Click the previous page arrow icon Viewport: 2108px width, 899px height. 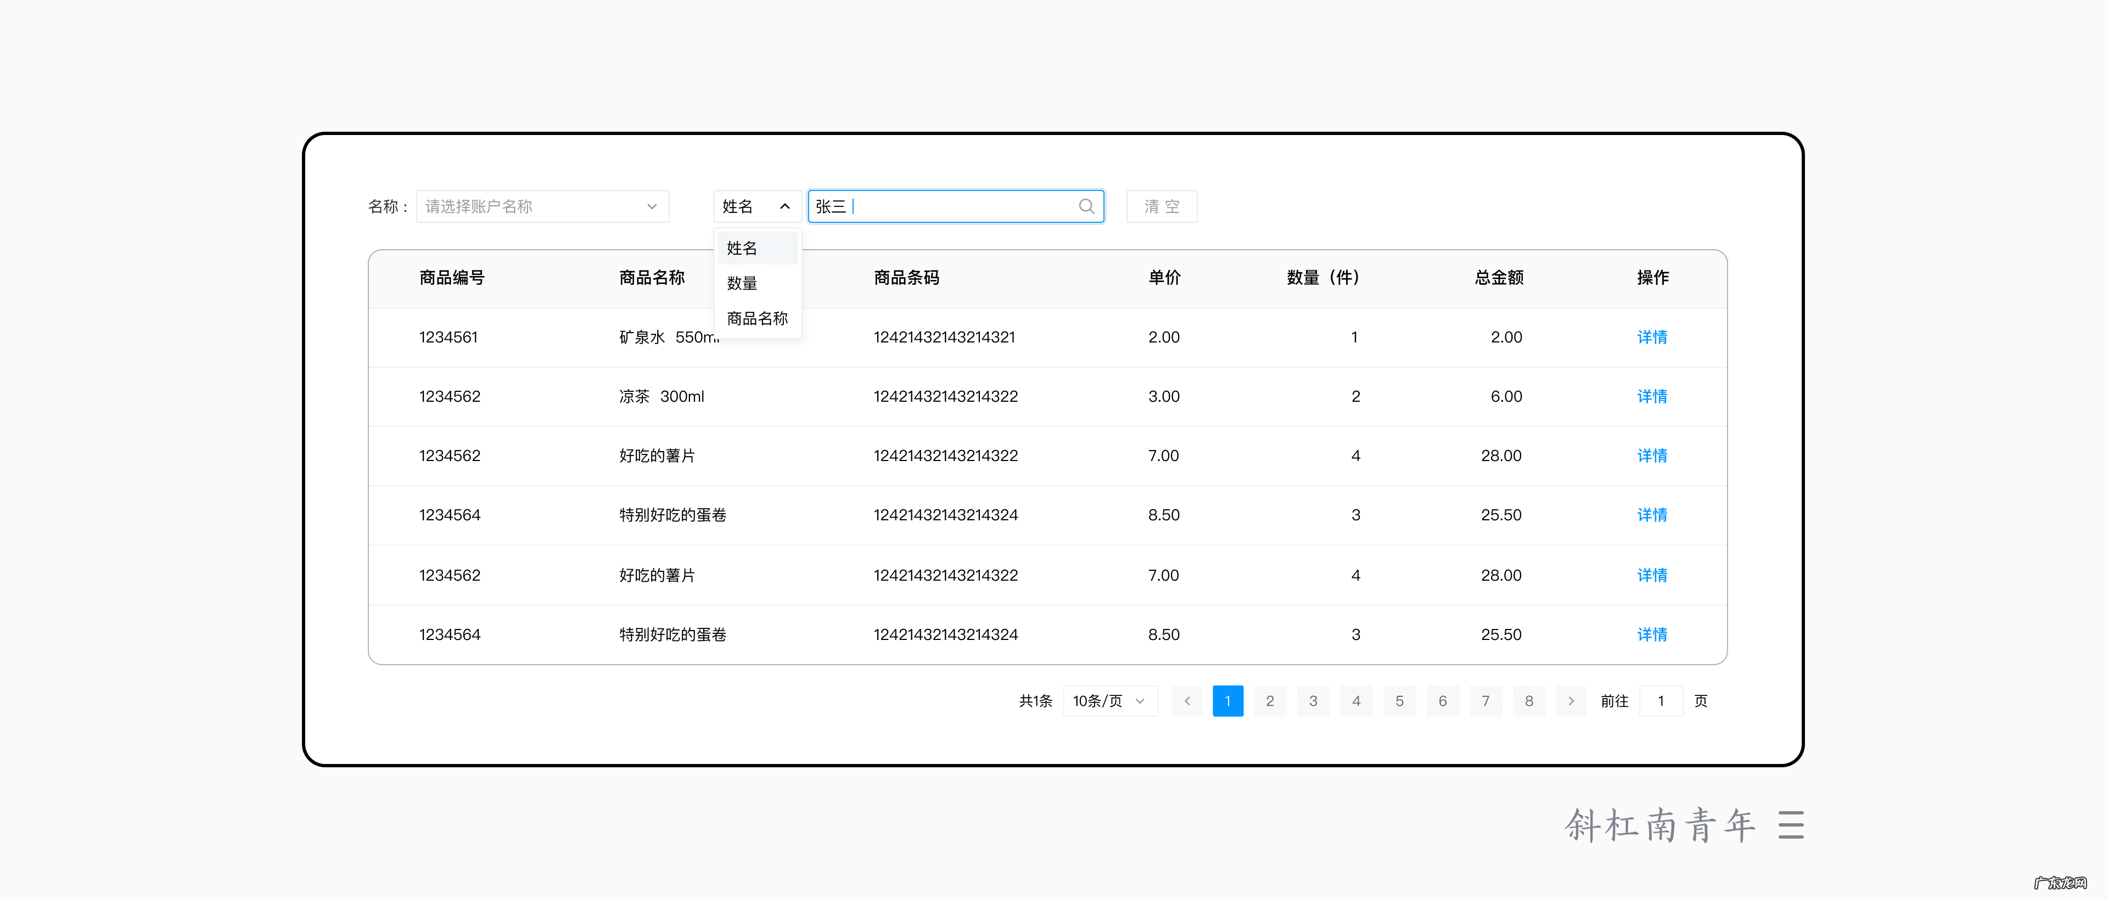coord(1187,701)
